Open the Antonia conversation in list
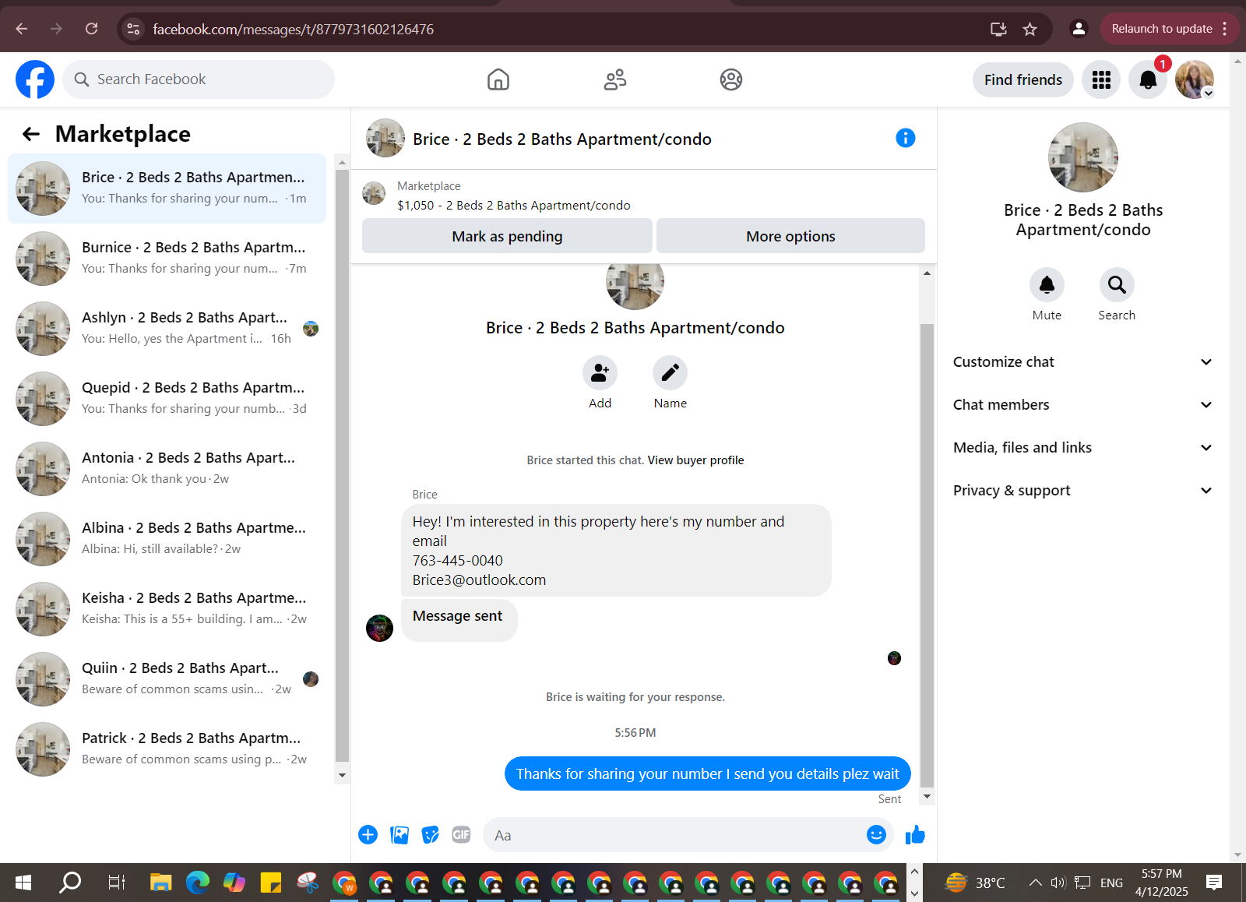Screen dimensions: 1246x902 (x=167, y=469)
